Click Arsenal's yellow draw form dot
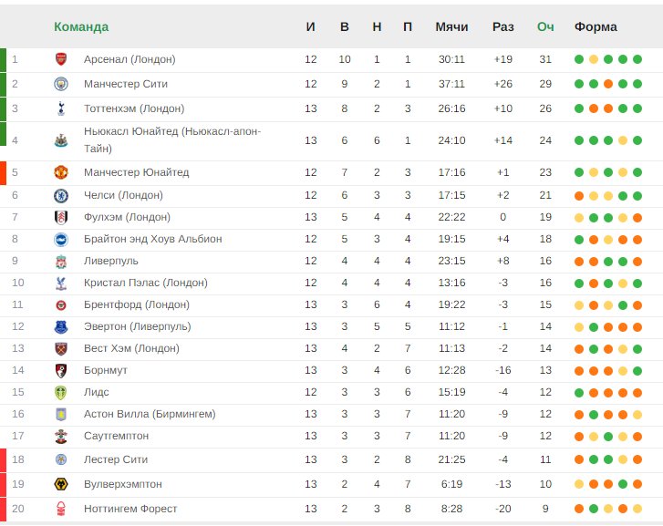 pyautogui.click(x=594, y=59)
